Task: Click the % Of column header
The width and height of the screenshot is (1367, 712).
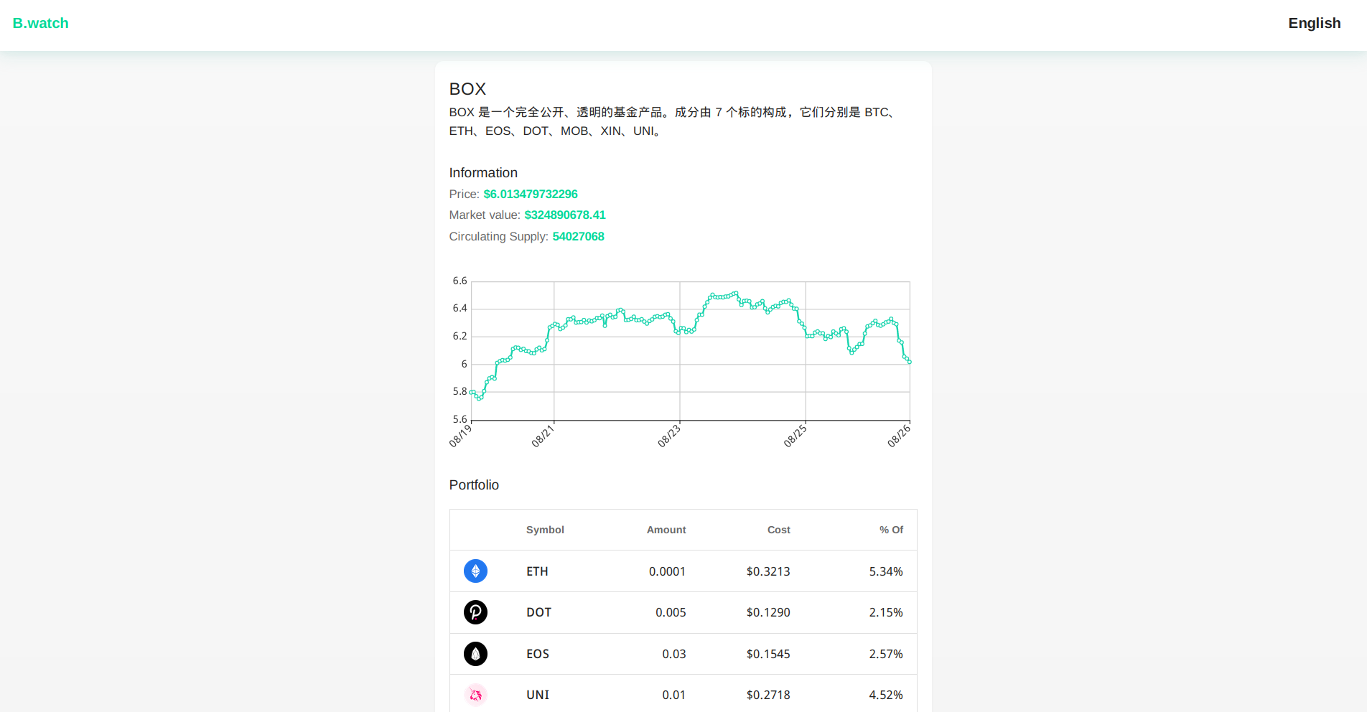Action: tap(891, 530)
